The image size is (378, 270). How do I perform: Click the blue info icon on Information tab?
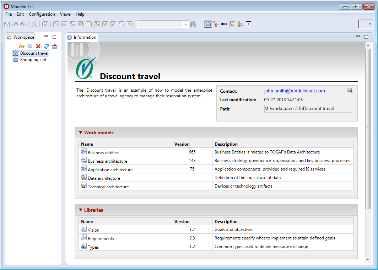(x=69, y=37)
